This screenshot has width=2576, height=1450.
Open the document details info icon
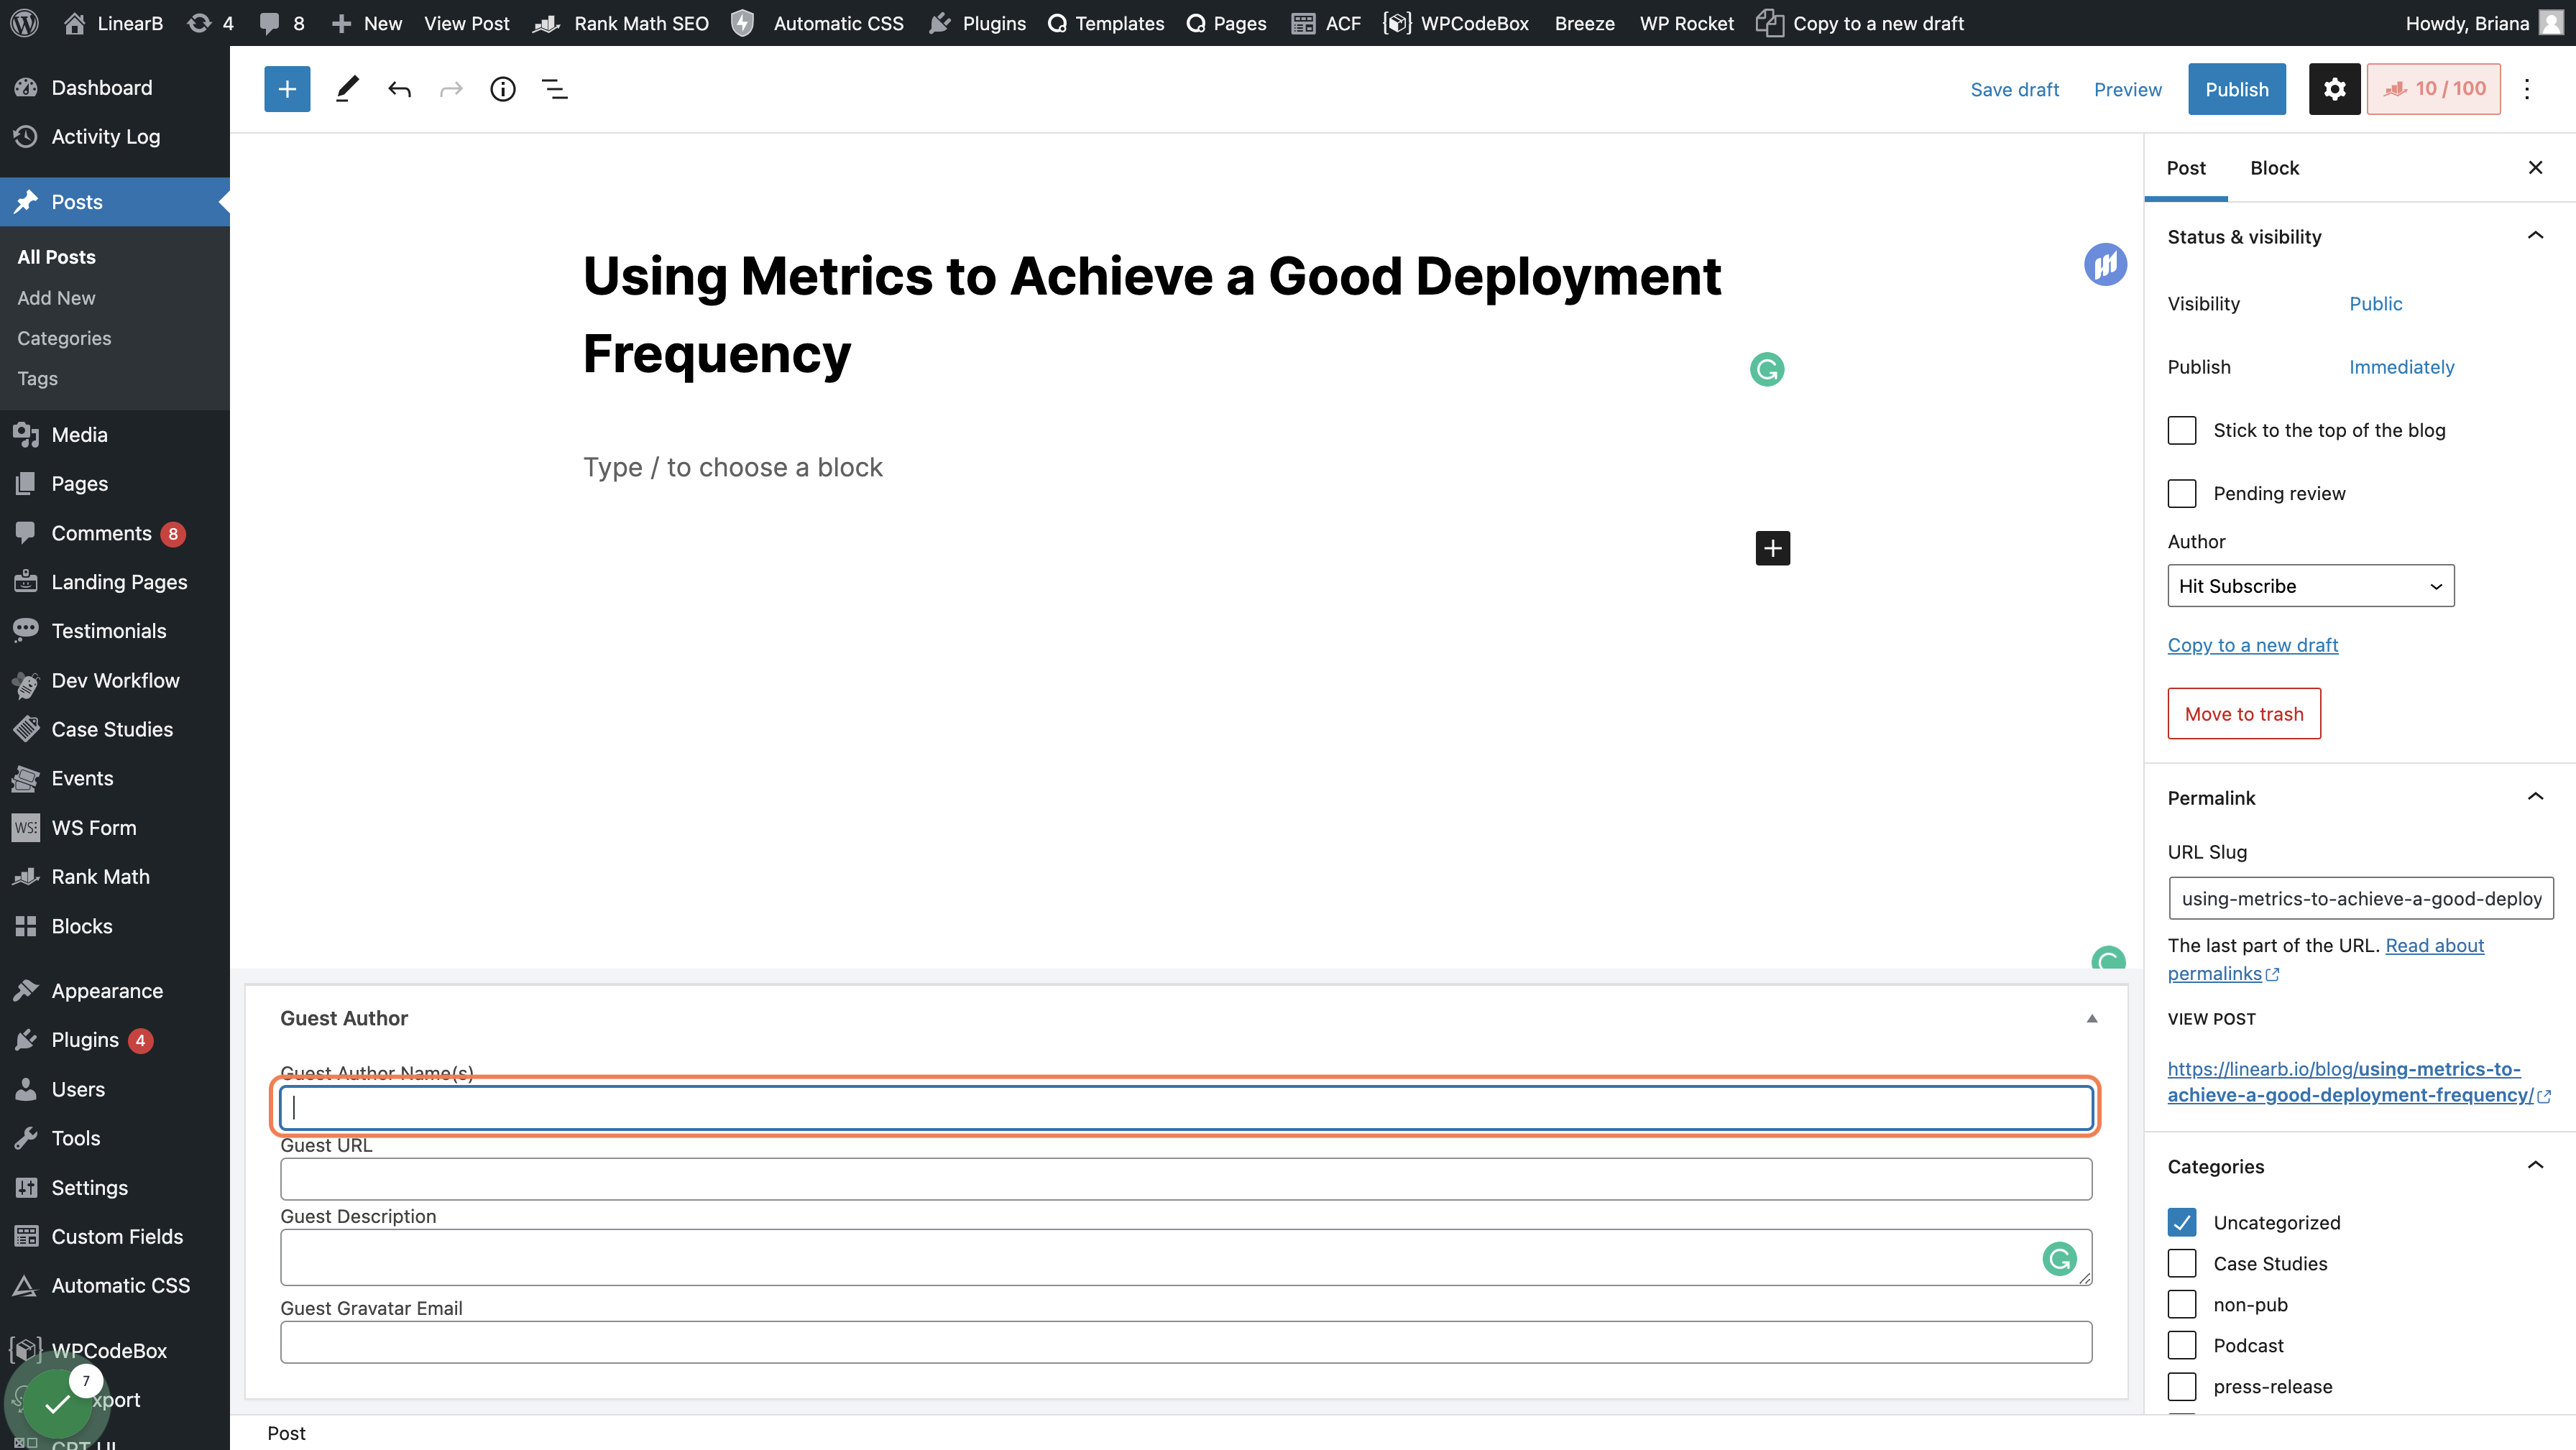[502, 89]
